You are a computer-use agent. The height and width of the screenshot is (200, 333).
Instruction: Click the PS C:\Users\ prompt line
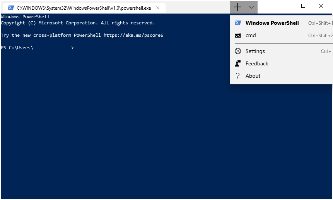[x=37, y=48]
